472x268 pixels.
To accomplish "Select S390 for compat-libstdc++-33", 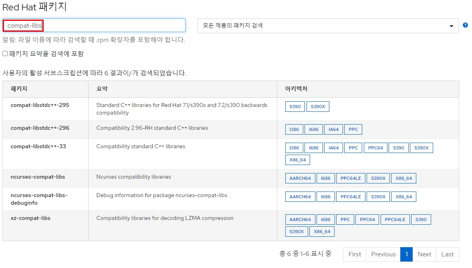I will coord(399,148).
